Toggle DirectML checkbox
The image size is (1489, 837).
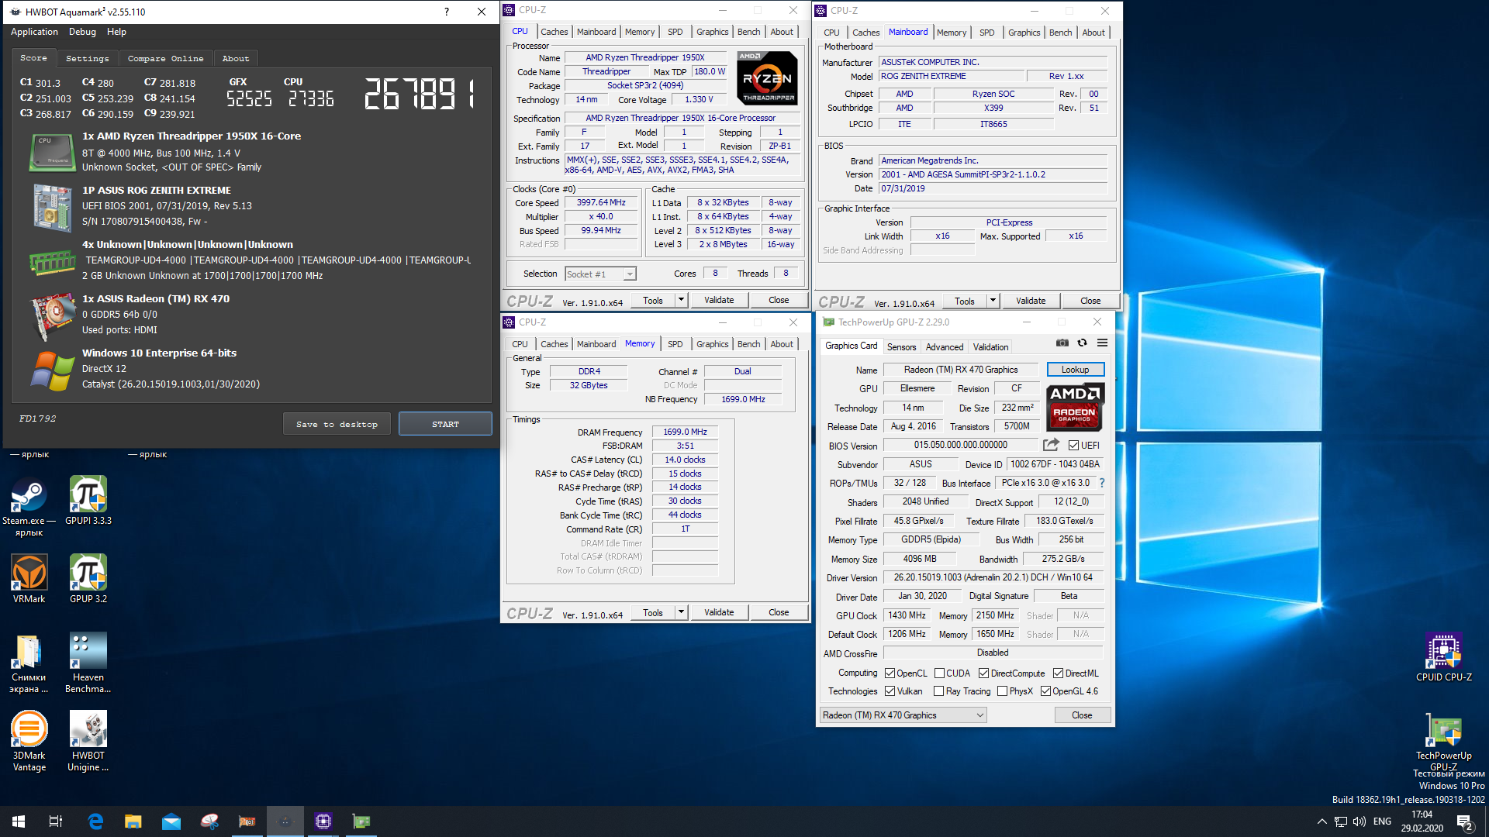[x=1058, y=673]
